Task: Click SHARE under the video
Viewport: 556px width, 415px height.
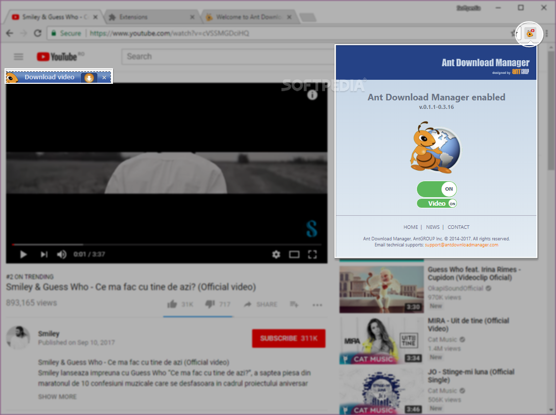Action: [x=261, y=304]
